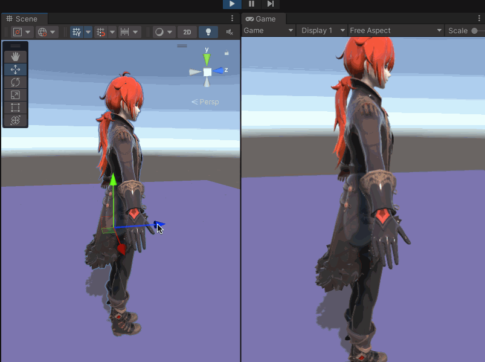Select the Rotate tool
Screen dimensions: 485x362
(x=16, y=82)
